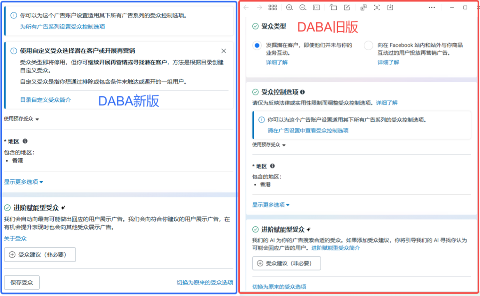The width and height of the screenshot is (480, 296).
Task: Click 香港 region entry in DABA旧版 panel
Action: [x=265, y=185]
